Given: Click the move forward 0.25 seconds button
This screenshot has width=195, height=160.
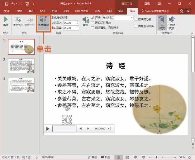Looking at the screenshot, I should (x=88, y=128).
